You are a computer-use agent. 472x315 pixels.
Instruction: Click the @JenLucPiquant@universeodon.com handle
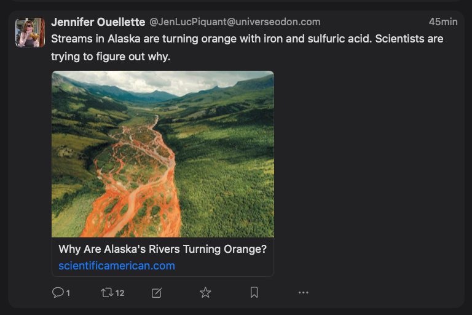[x=235, y=22]
